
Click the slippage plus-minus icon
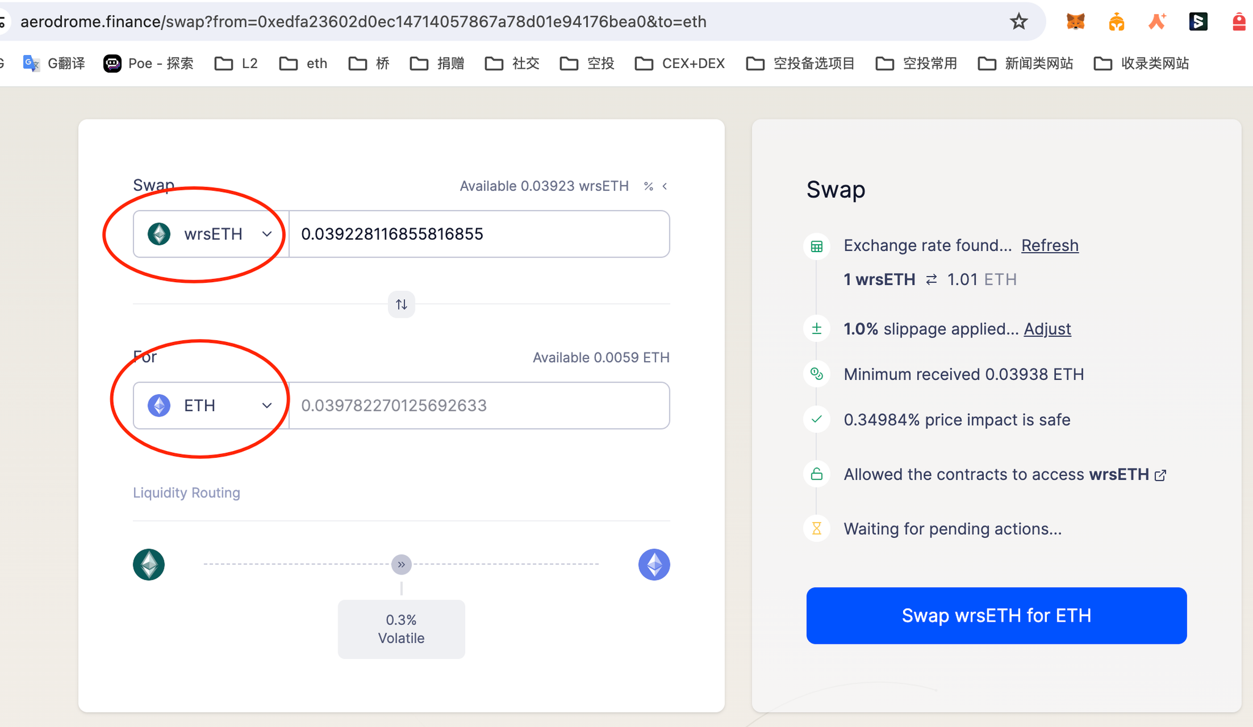(816, 328)
